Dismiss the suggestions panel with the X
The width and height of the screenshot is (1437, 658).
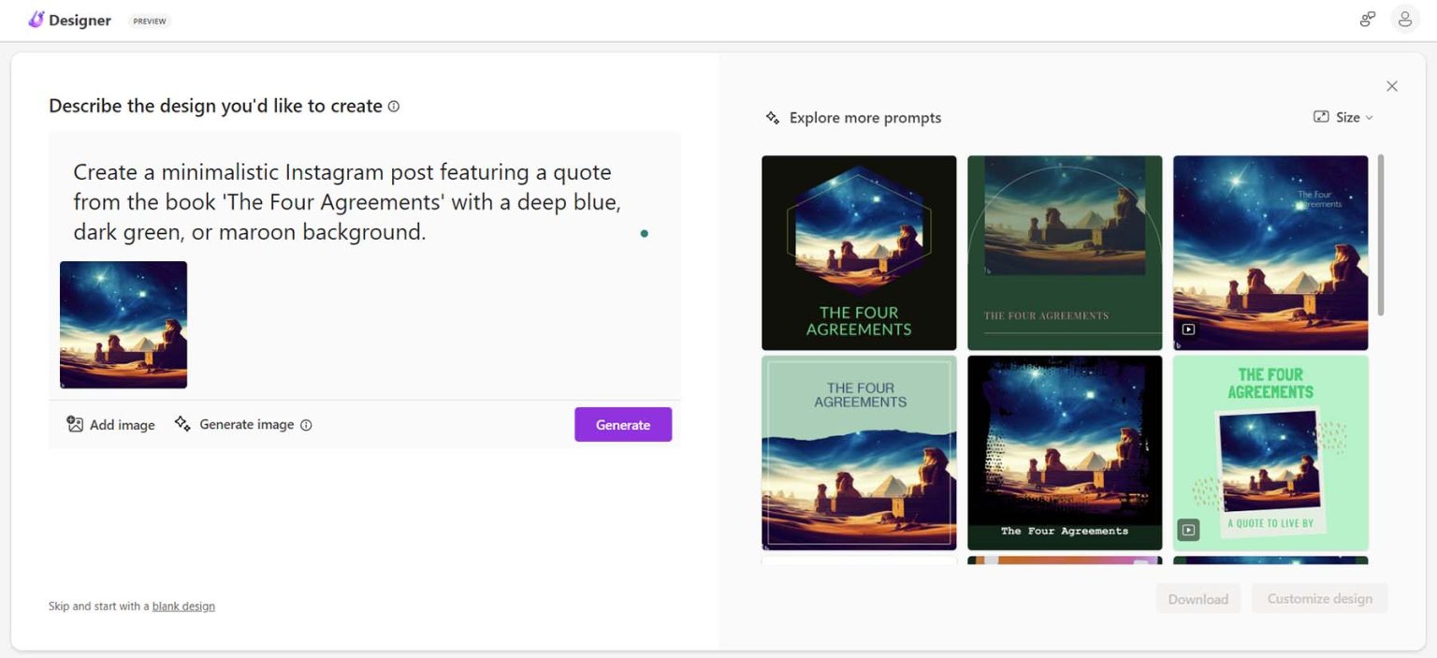pyautogui.click(x=1392, y=85)
